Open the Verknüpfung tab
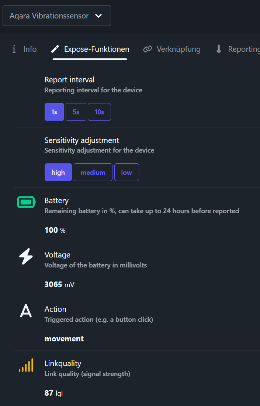The height and width of the screenshot is (406, 260). tap(178, 49)
